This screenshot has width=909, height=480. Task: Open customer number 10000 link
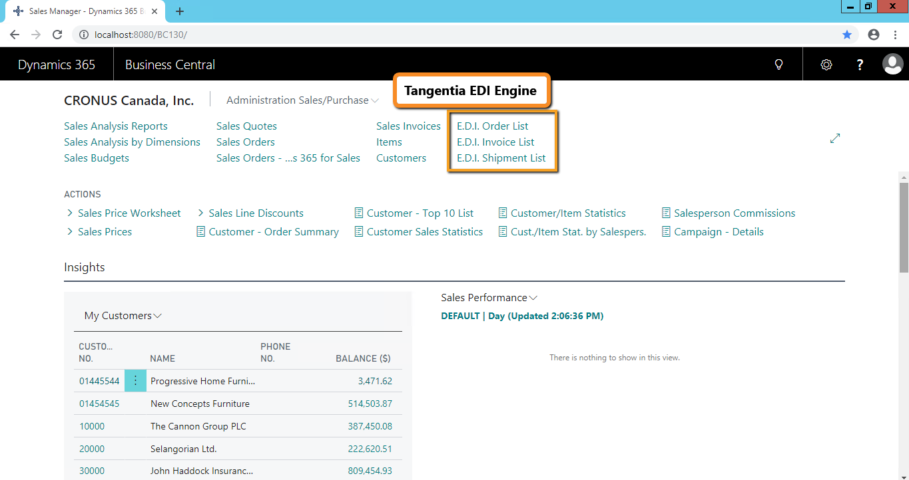(x=92, y=426)
